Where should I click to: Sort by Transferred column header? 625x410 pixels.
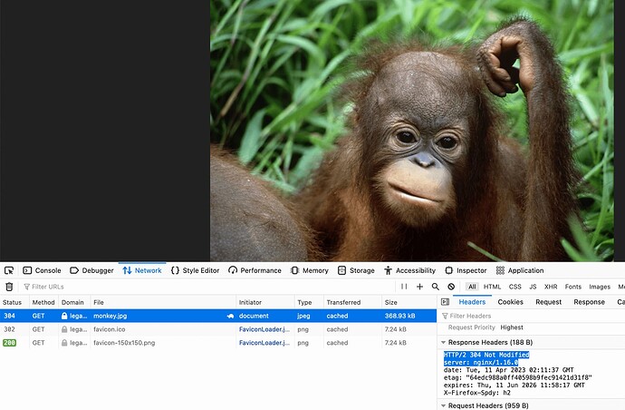click(x=352, y=302)
